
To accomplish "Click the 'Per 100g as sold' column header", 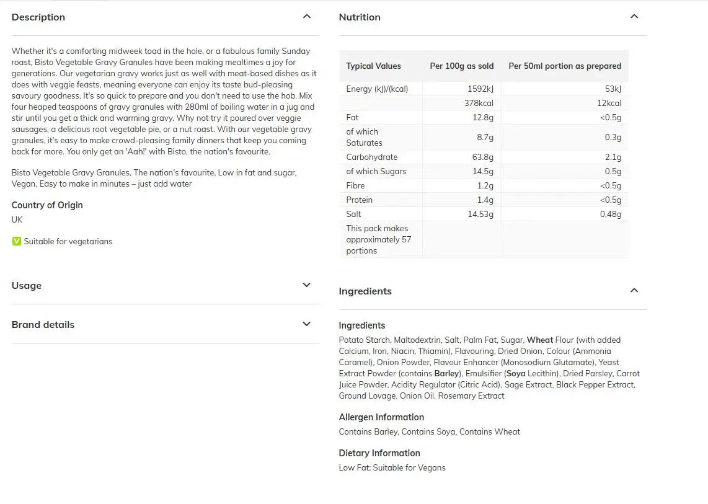I will pyautogui.click(x=462, y=66).
